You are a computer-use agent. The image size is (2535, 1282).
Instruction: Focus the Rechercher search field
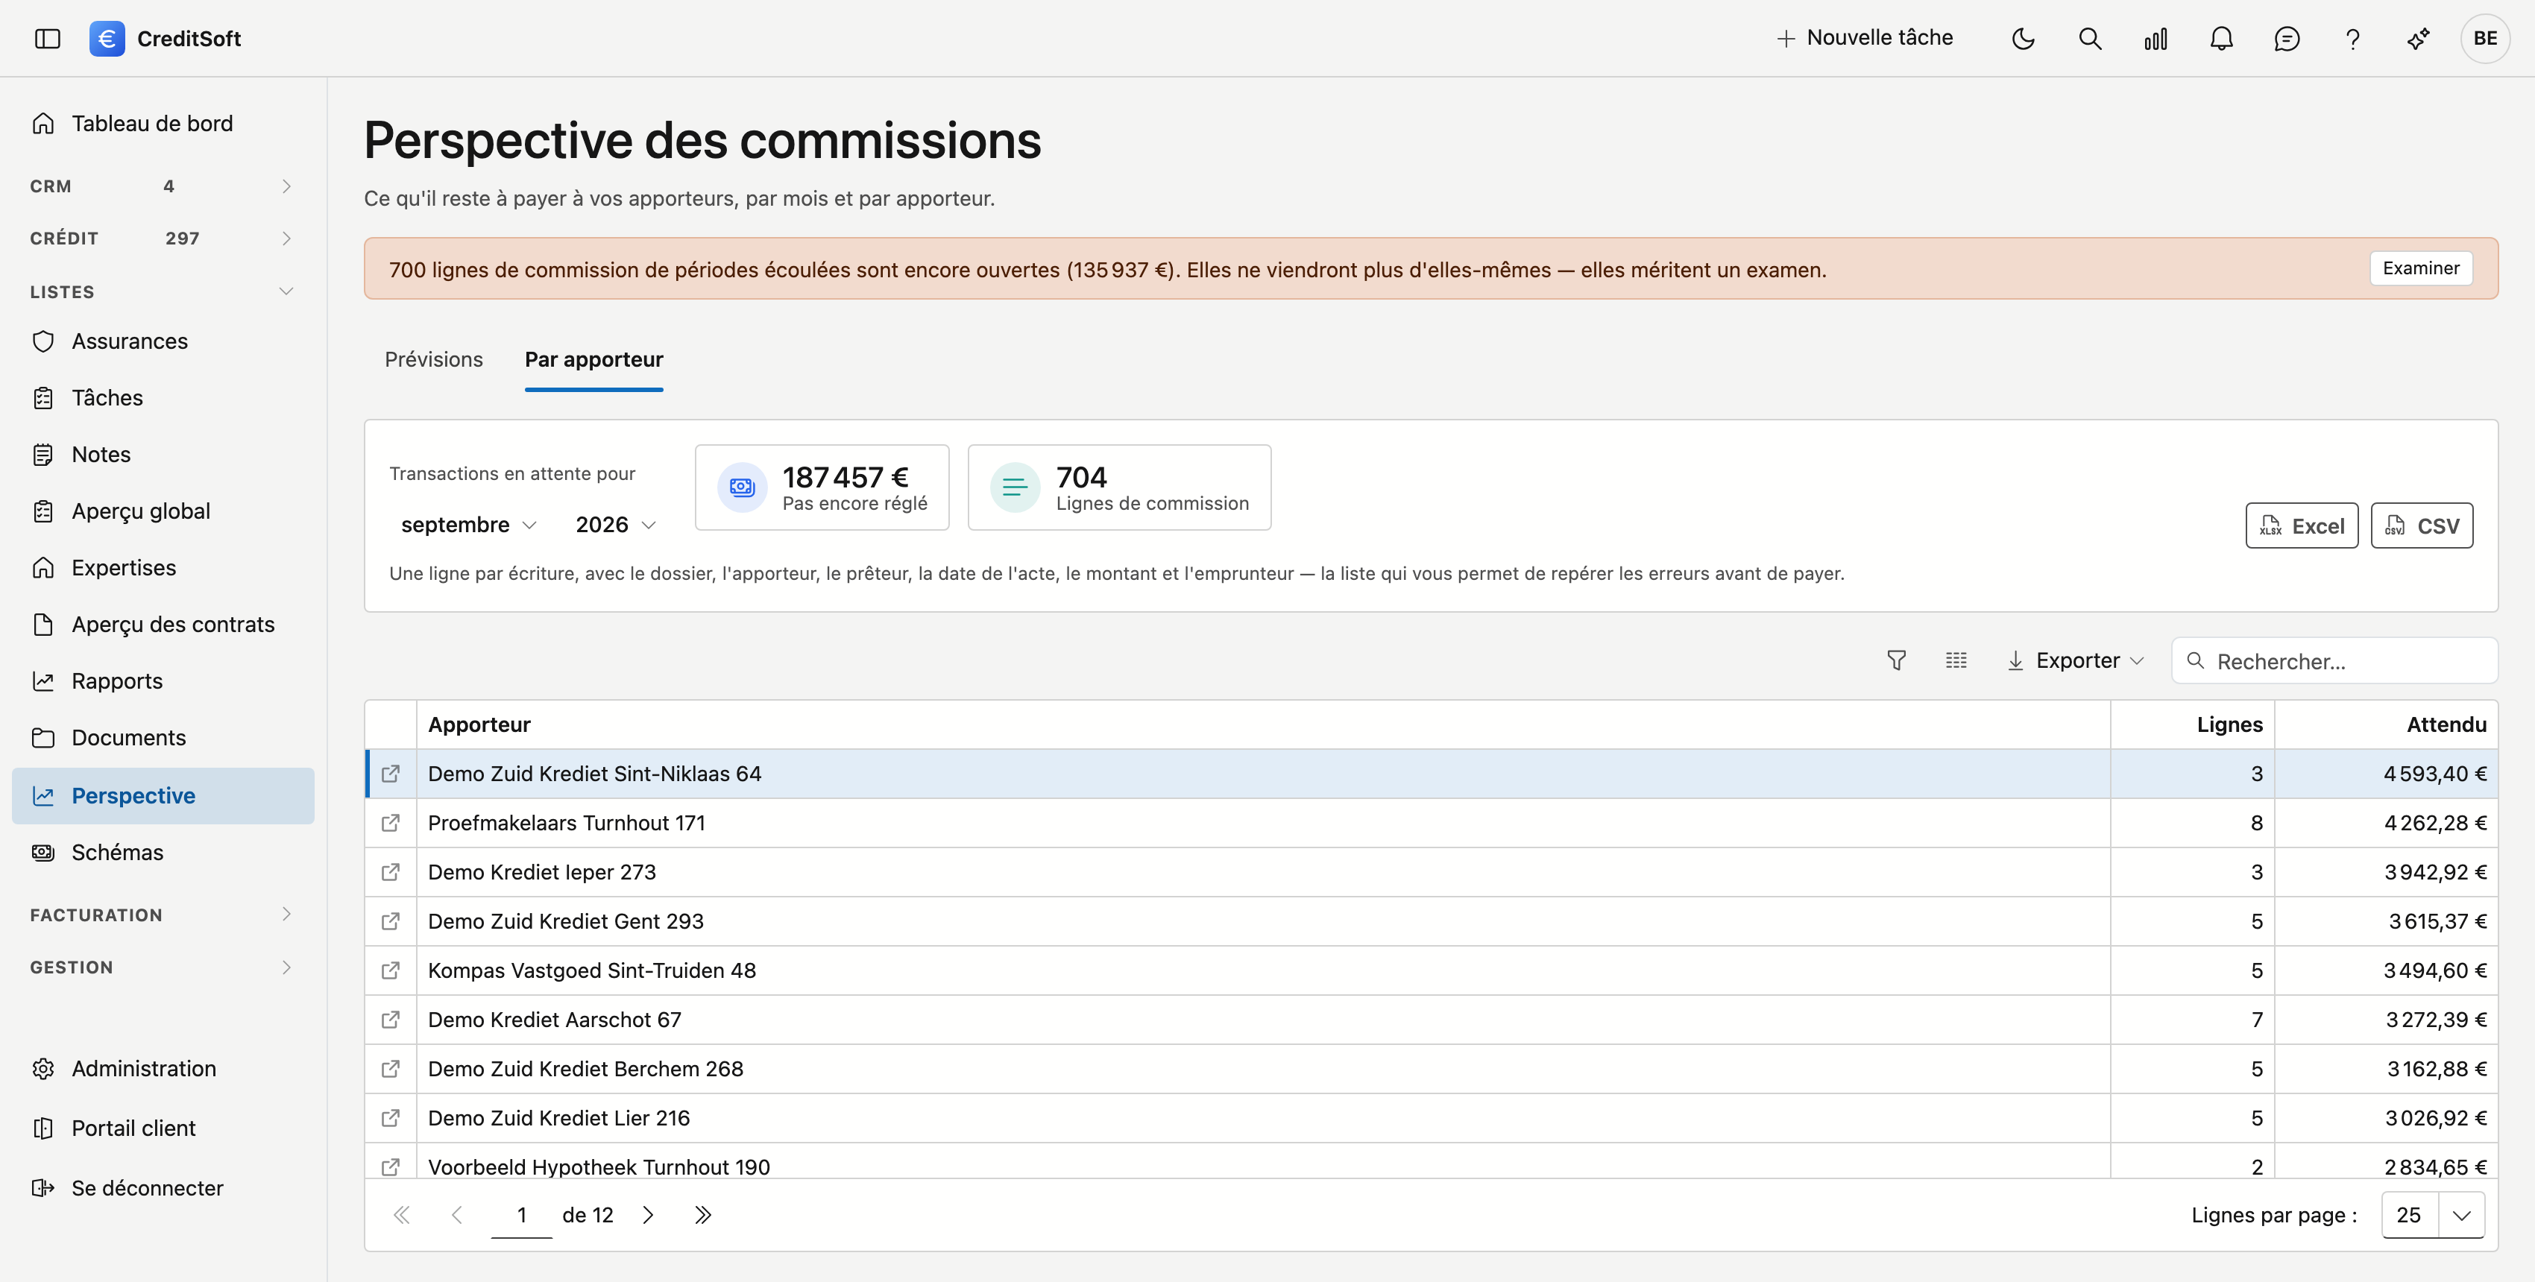coord(2334,660)
